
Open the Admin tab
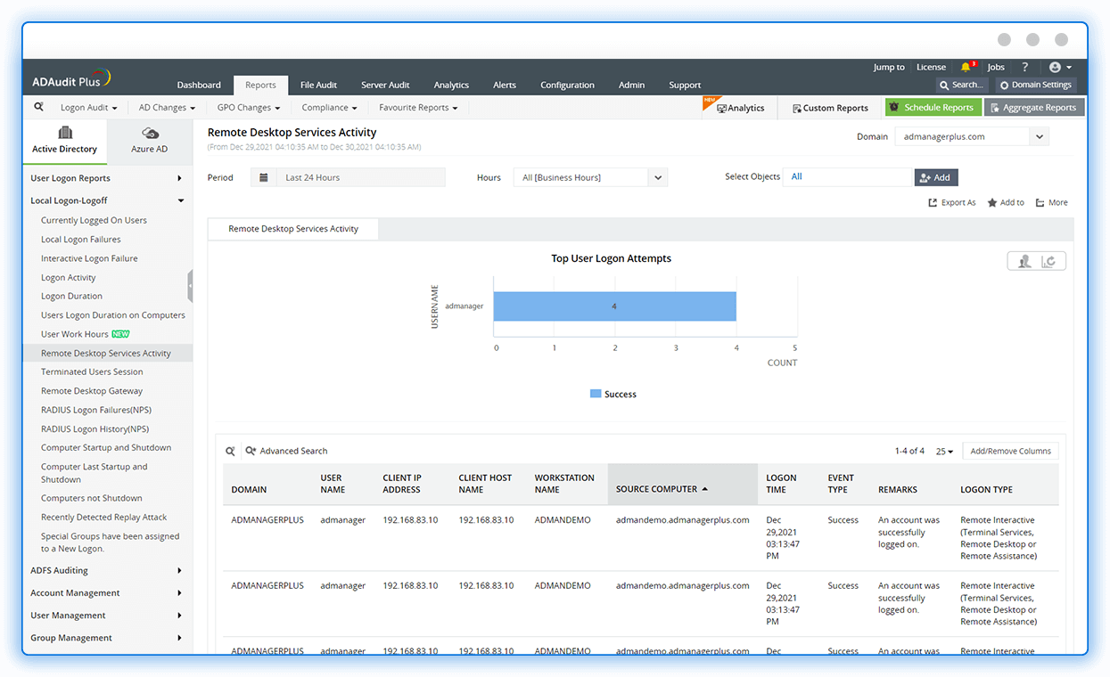tap(631, 85)
